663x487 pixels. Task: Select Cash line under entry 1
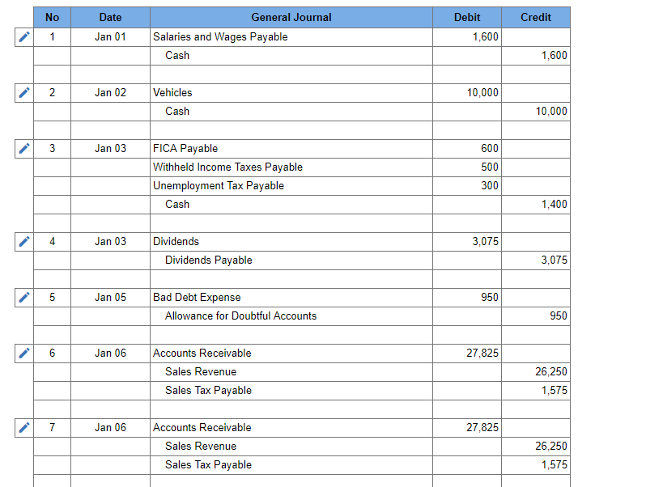[291, 56]
